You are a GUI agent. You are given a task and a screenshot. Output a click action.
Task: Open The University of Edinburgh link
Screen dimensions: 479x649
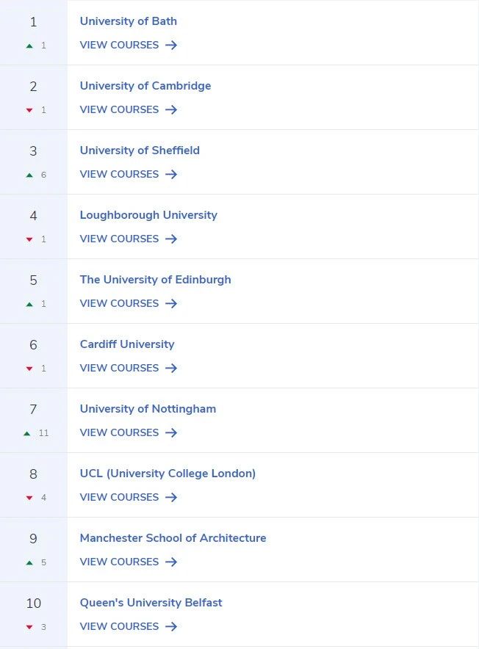click(156, 280)
